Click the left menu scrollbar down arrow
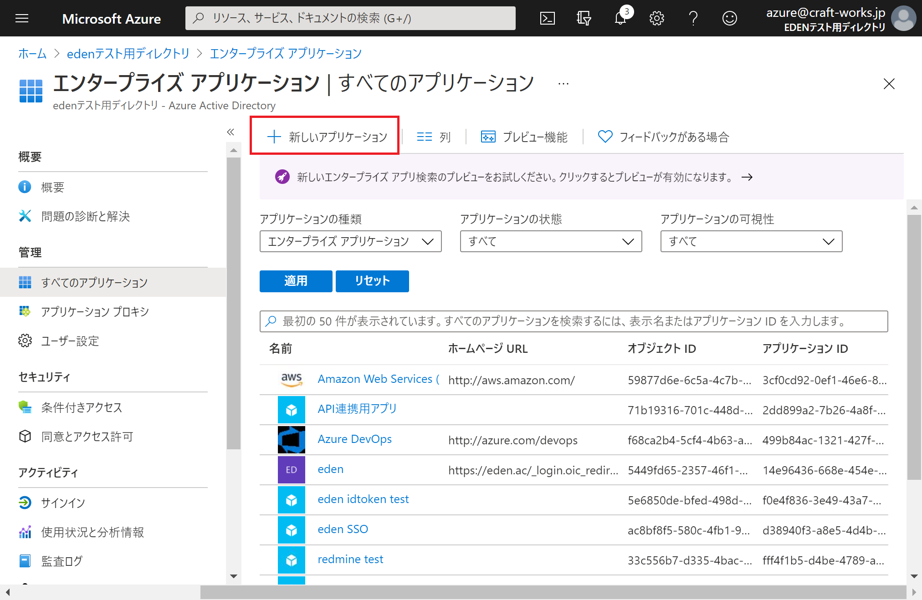 click(234, 576)
